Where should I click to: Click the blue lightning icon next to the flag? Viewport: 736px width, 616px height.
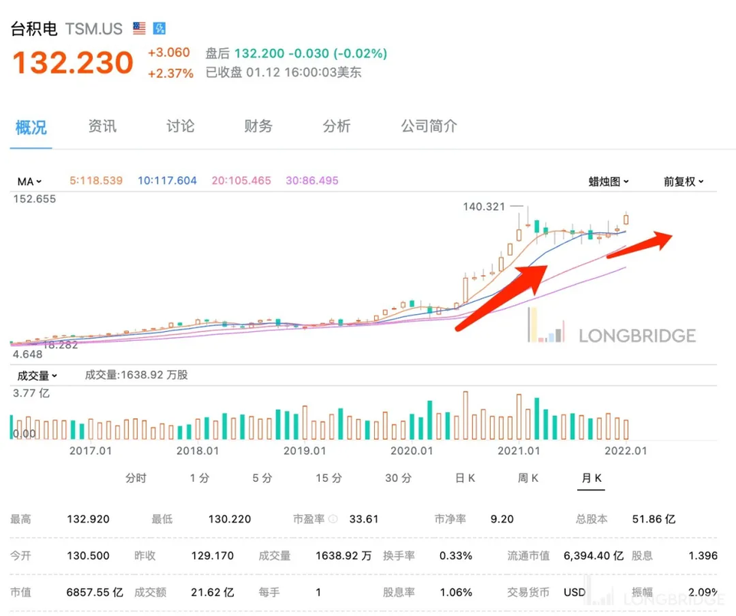[x=159, y=28]
